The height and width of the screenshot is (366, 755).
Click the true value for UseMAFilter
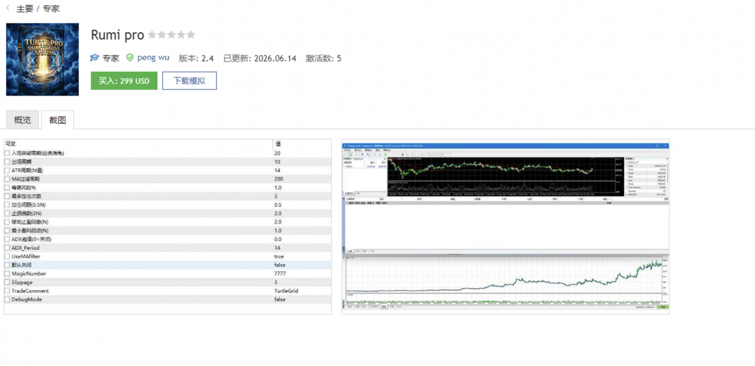tap(279, 257)
